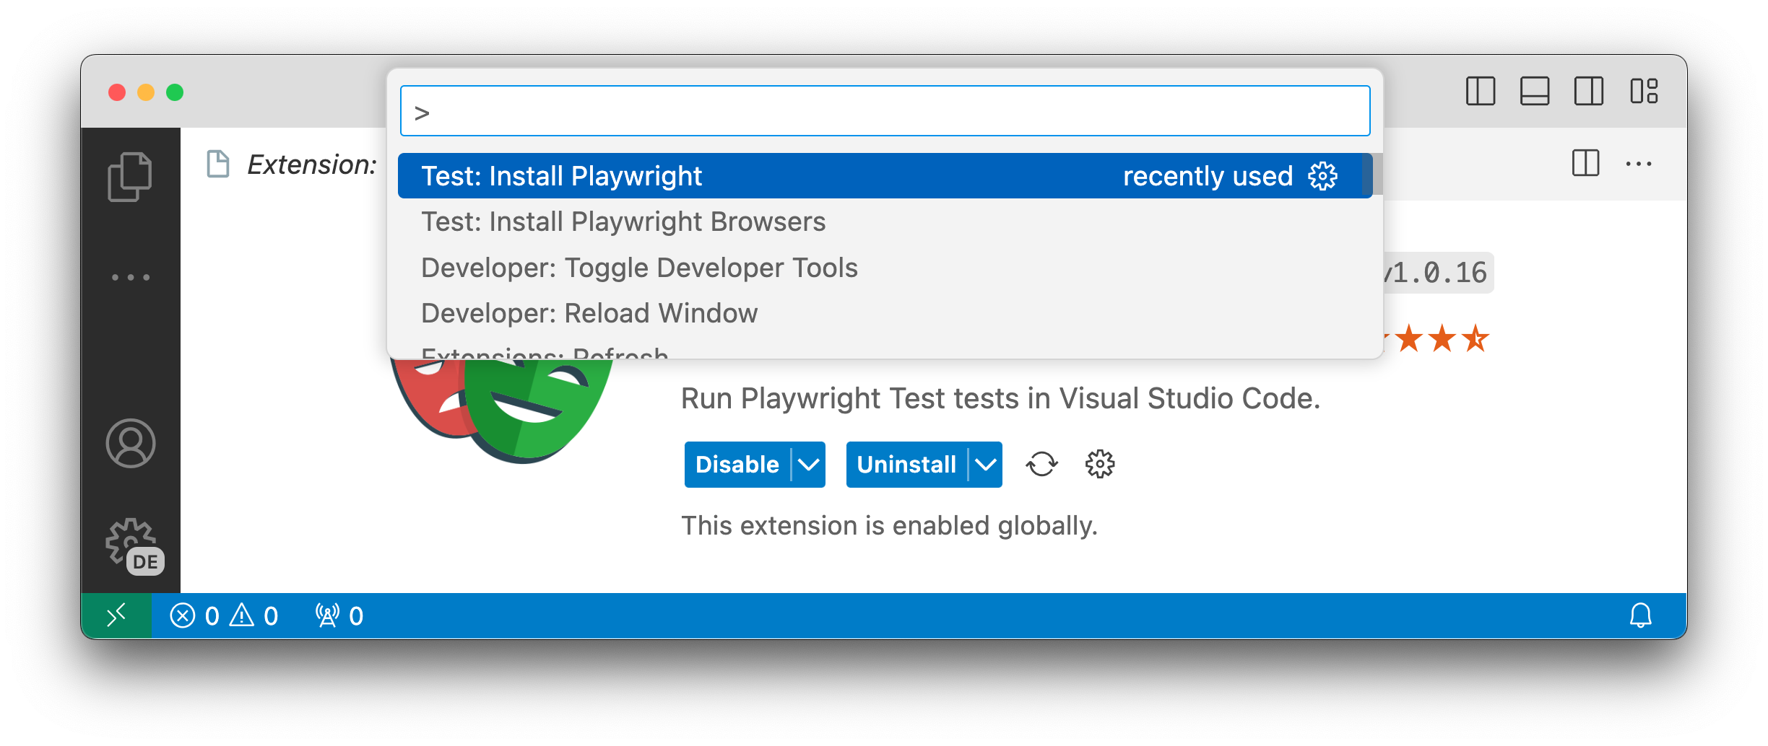
Task: Toggle the bottom panel layout button
Action: [1534, 92]
